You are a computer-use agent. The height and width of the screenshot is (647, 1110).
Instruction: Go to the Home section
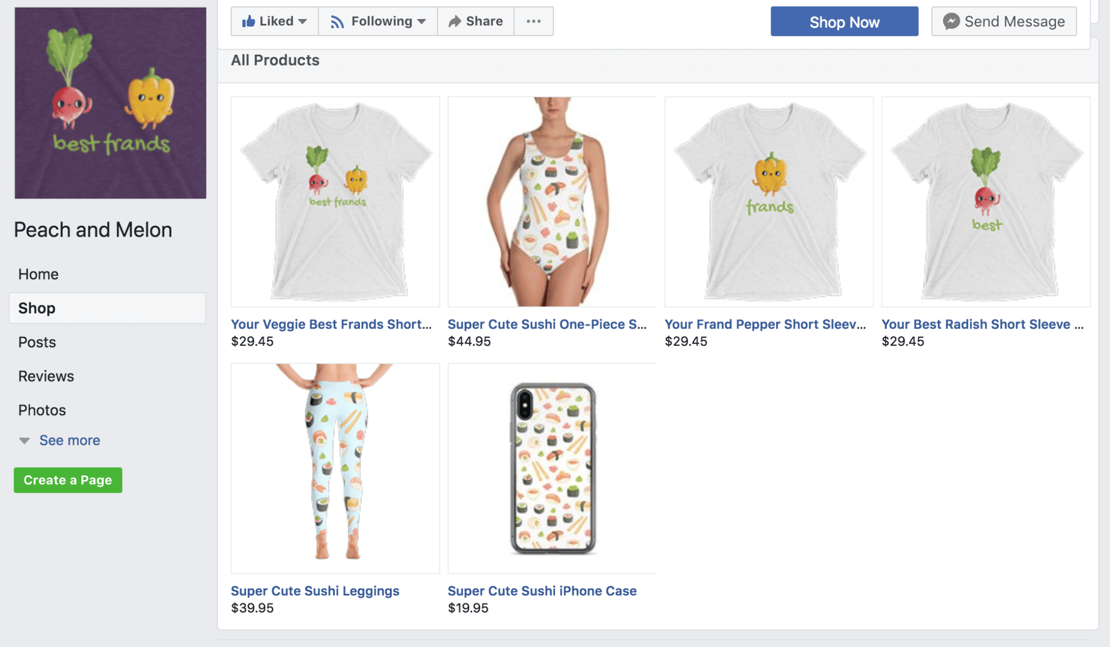point(38,273)
